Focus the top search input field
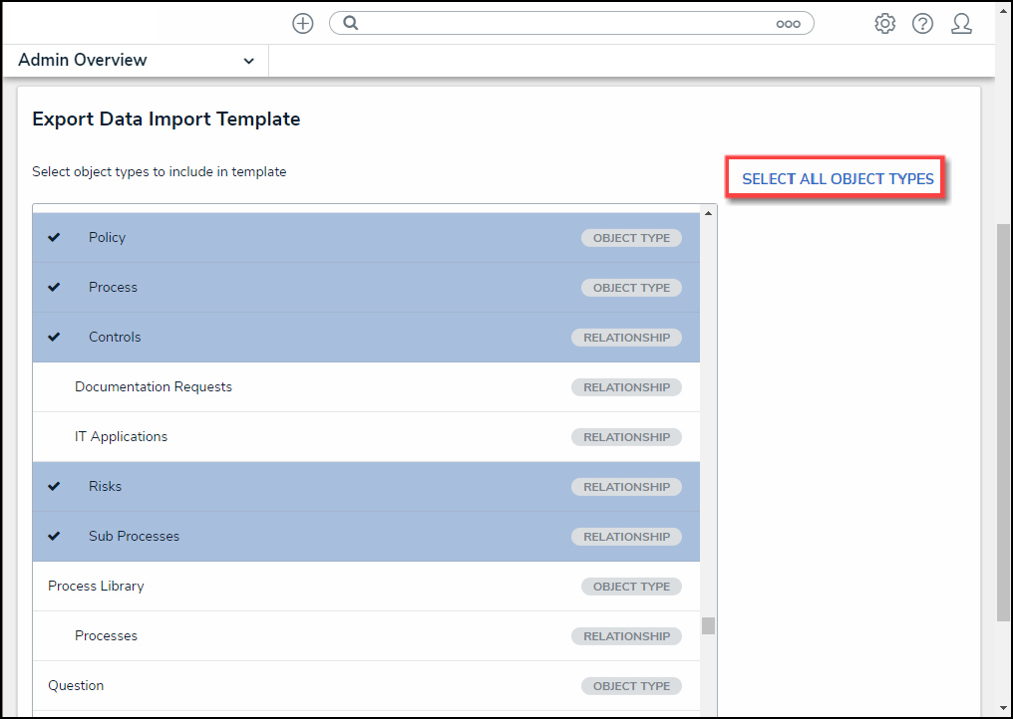The height and width of the screenshot is (719, 1013). pos(571,23)
